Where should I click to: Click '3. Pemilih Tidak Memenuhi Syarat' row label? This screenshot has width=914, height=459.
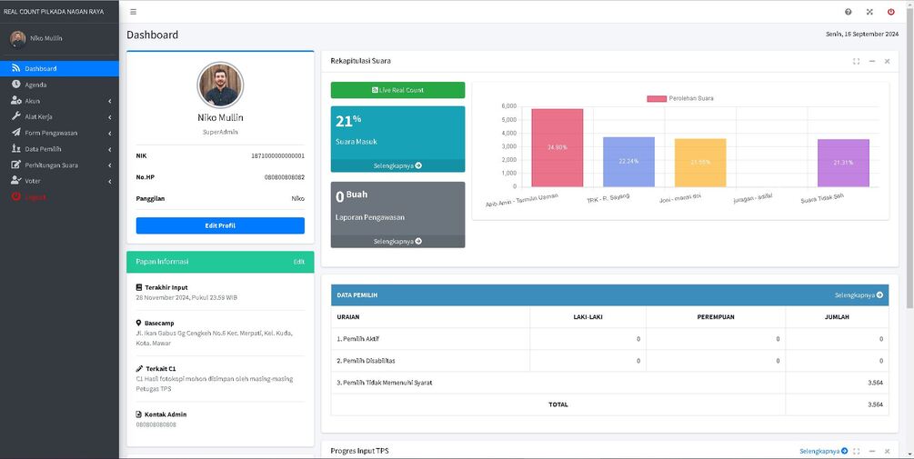[385, 383]
